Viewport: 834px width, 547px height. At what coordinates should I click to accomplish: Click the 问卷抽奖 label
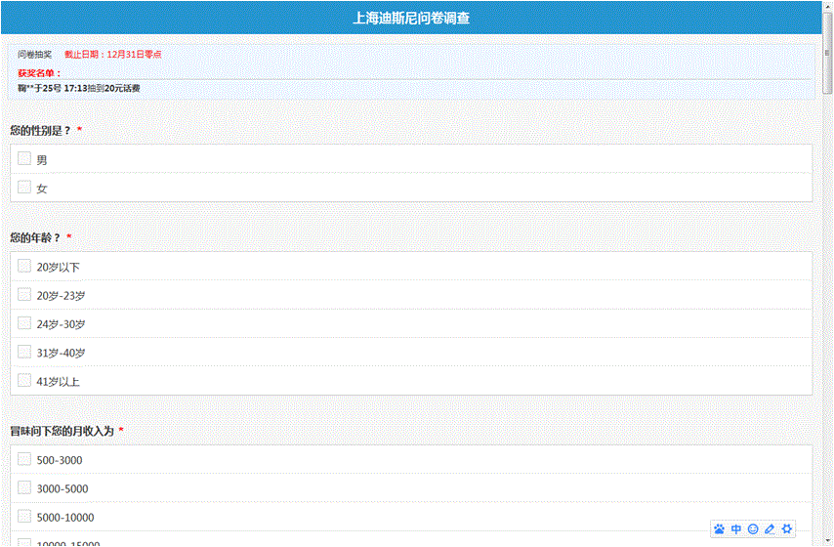point(34,55)
